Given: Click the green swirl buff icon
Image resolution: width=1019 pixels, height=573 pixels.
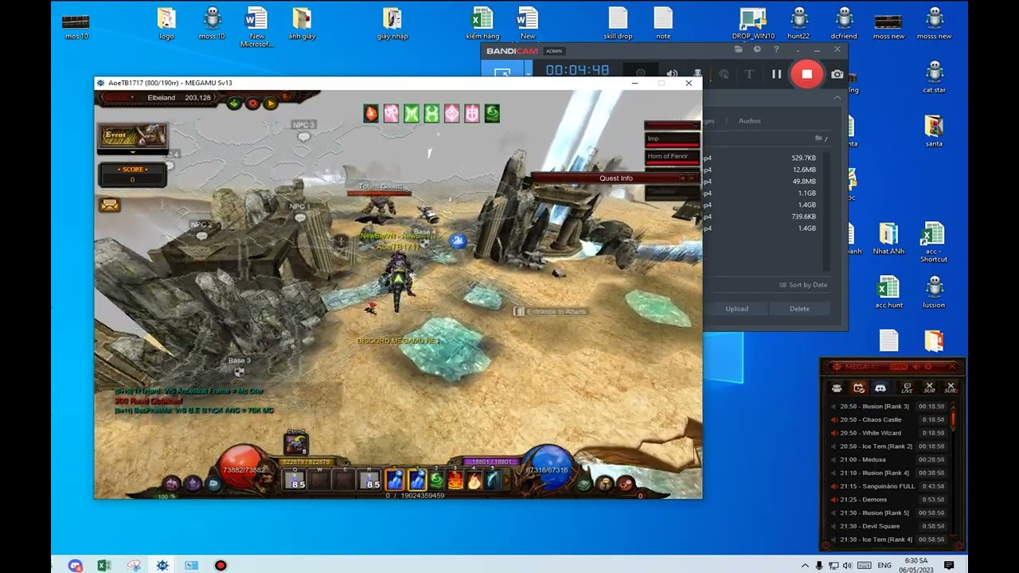Looking at the screenshot, I should coord(492,114).
